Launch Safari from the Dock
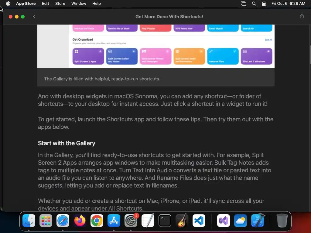This screenshot has width=311, height=233. tap(63, 221)
